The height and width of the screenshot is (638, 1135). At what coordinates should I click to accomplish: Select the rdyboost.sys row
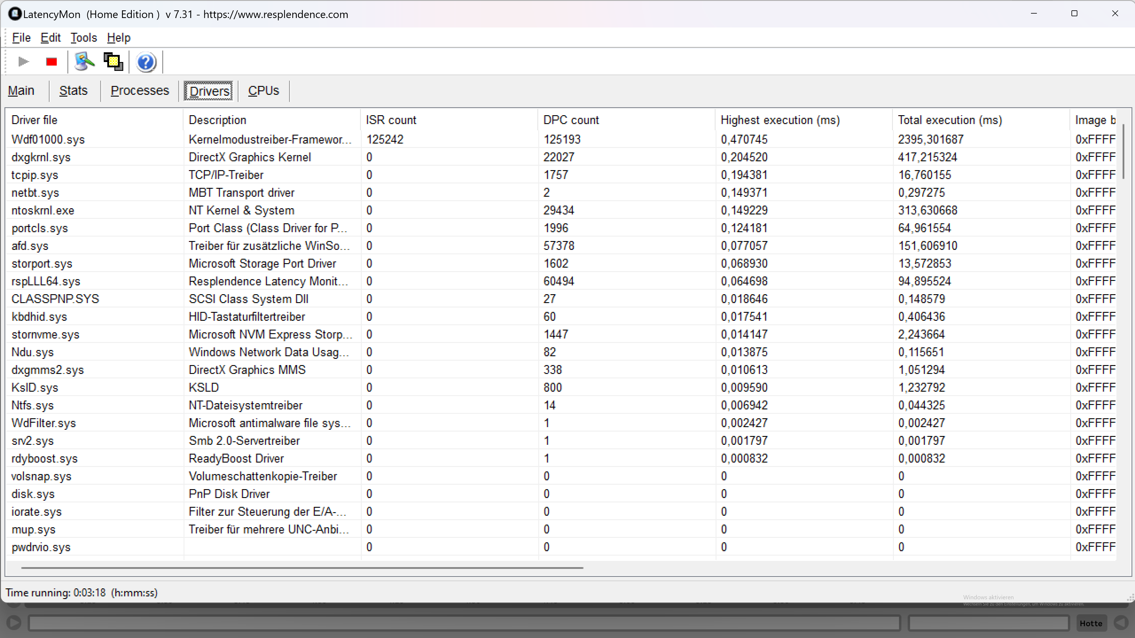(x=561, y=458)
